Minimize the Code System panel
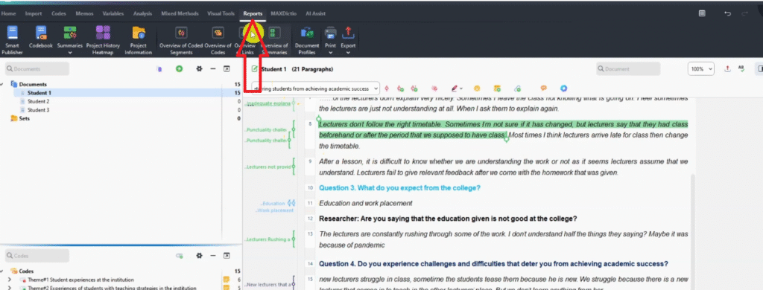The width and height of the screenshot is (763, 290). 212,256
